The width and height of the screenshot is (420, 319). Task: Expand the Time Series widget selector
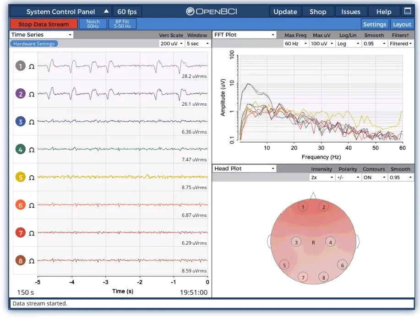(x=42, y=35)
